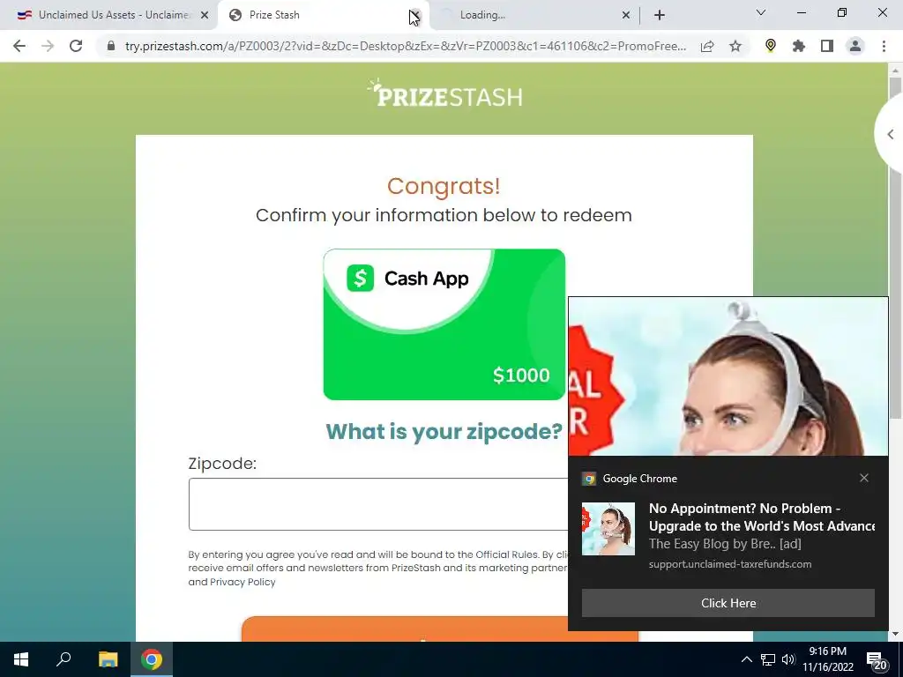Show hidden system tray icons

coord(746,659)
